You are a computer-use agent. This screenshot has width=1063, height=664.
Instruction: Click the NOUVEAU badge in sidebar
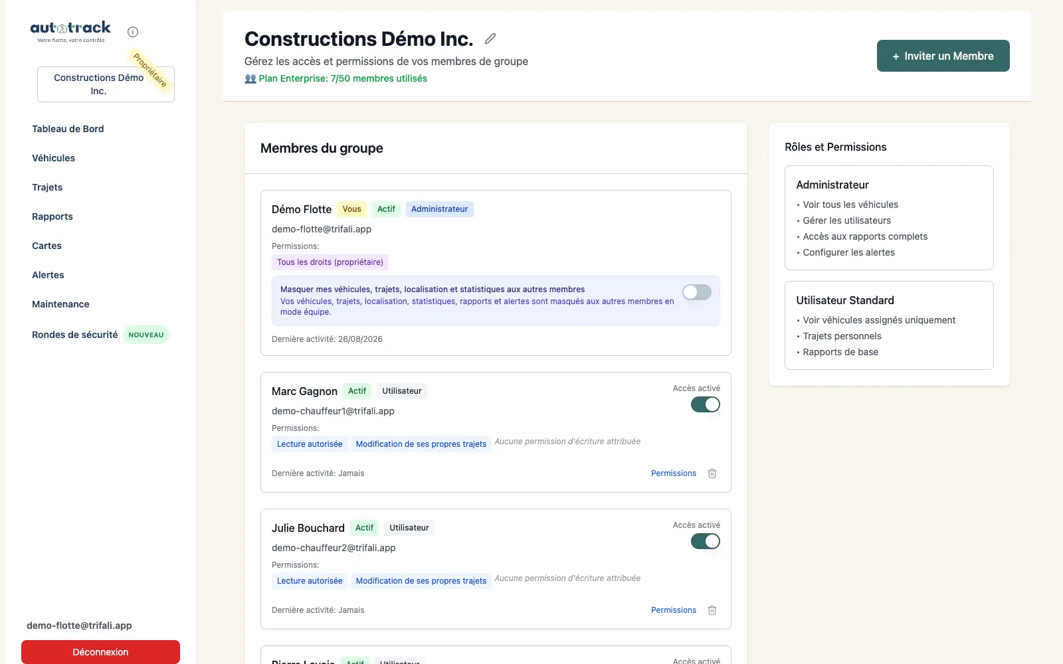[x=146, y=335]
